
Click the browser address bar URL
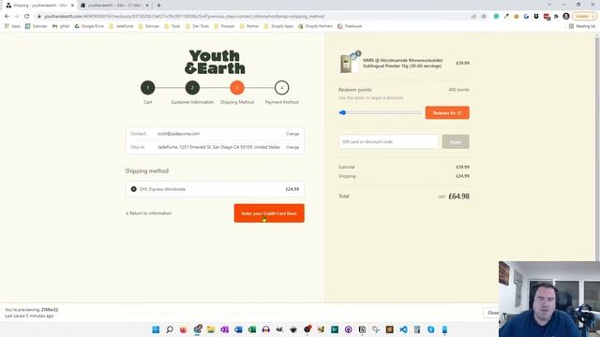click(x=184, y=17)
